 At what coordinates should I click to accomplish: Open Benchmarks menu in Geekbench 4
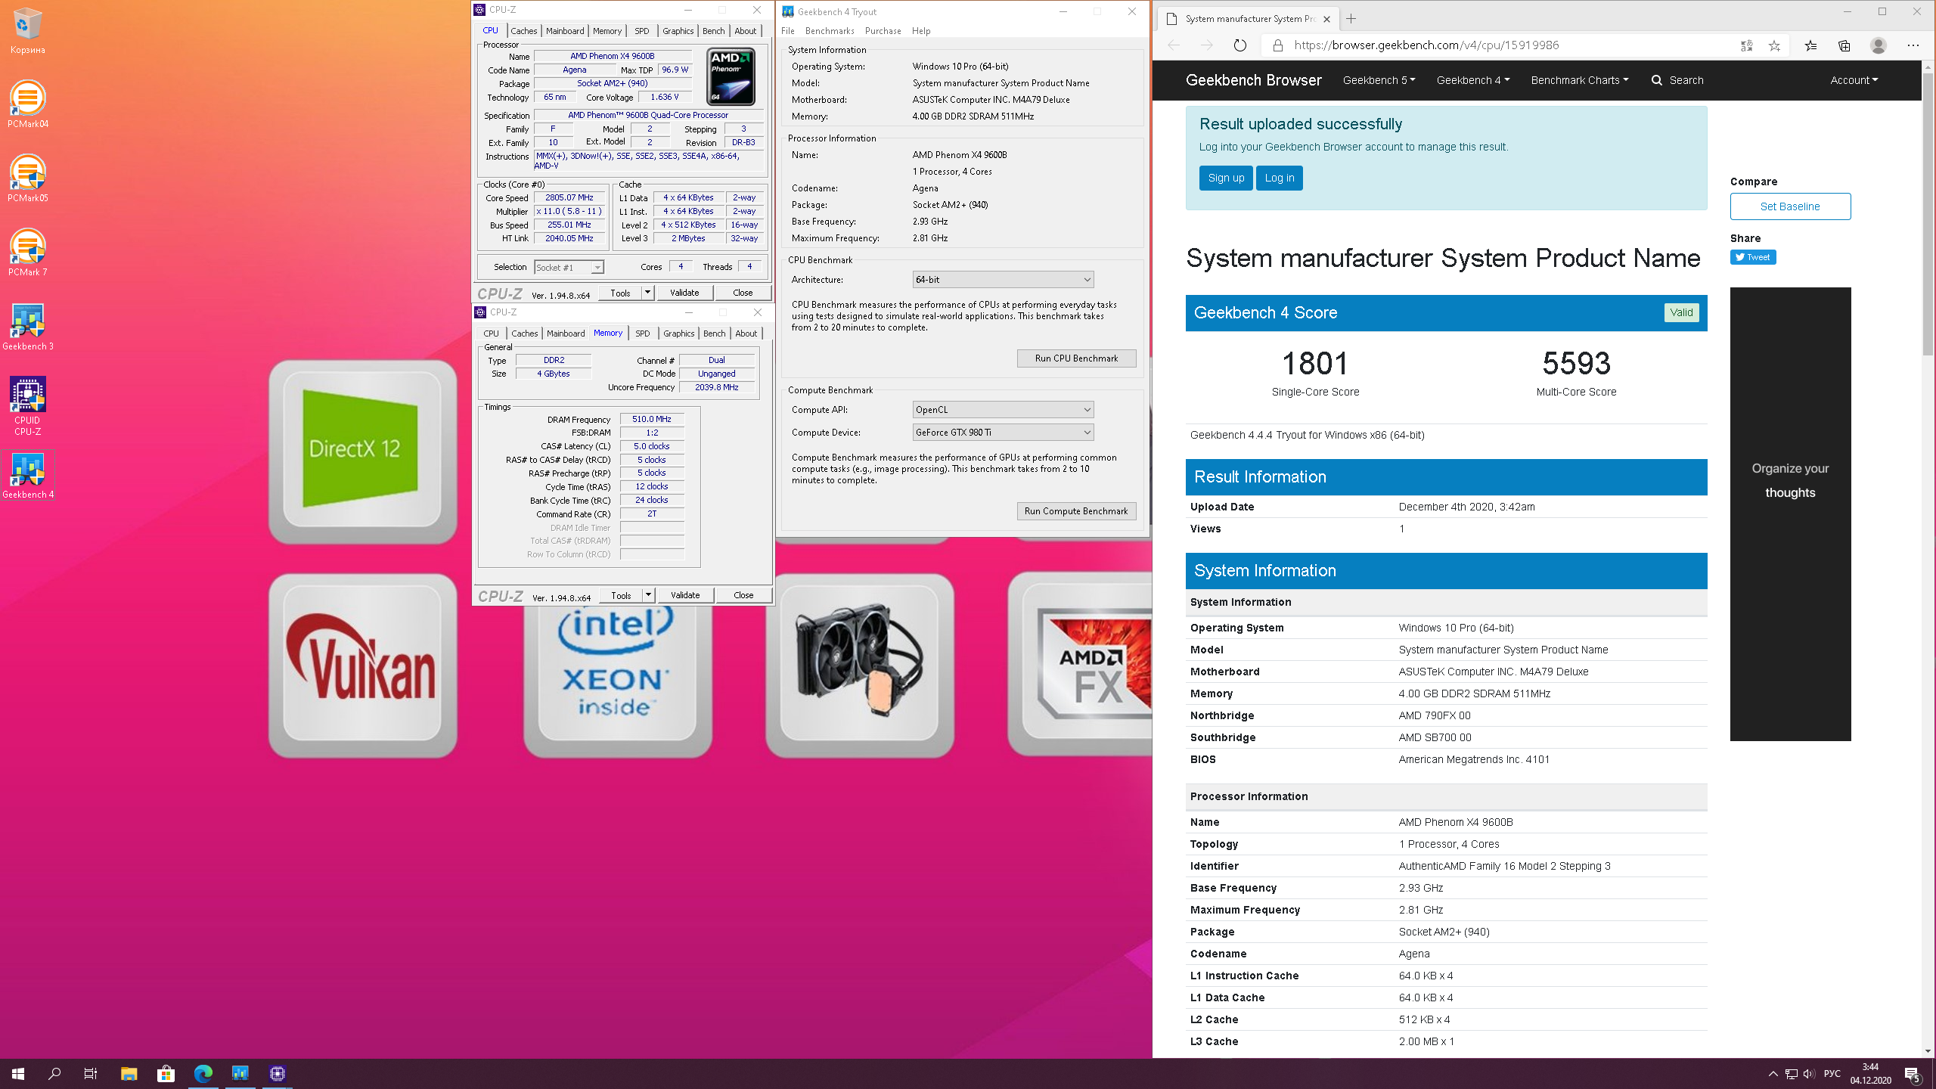(x=830, y=31)
